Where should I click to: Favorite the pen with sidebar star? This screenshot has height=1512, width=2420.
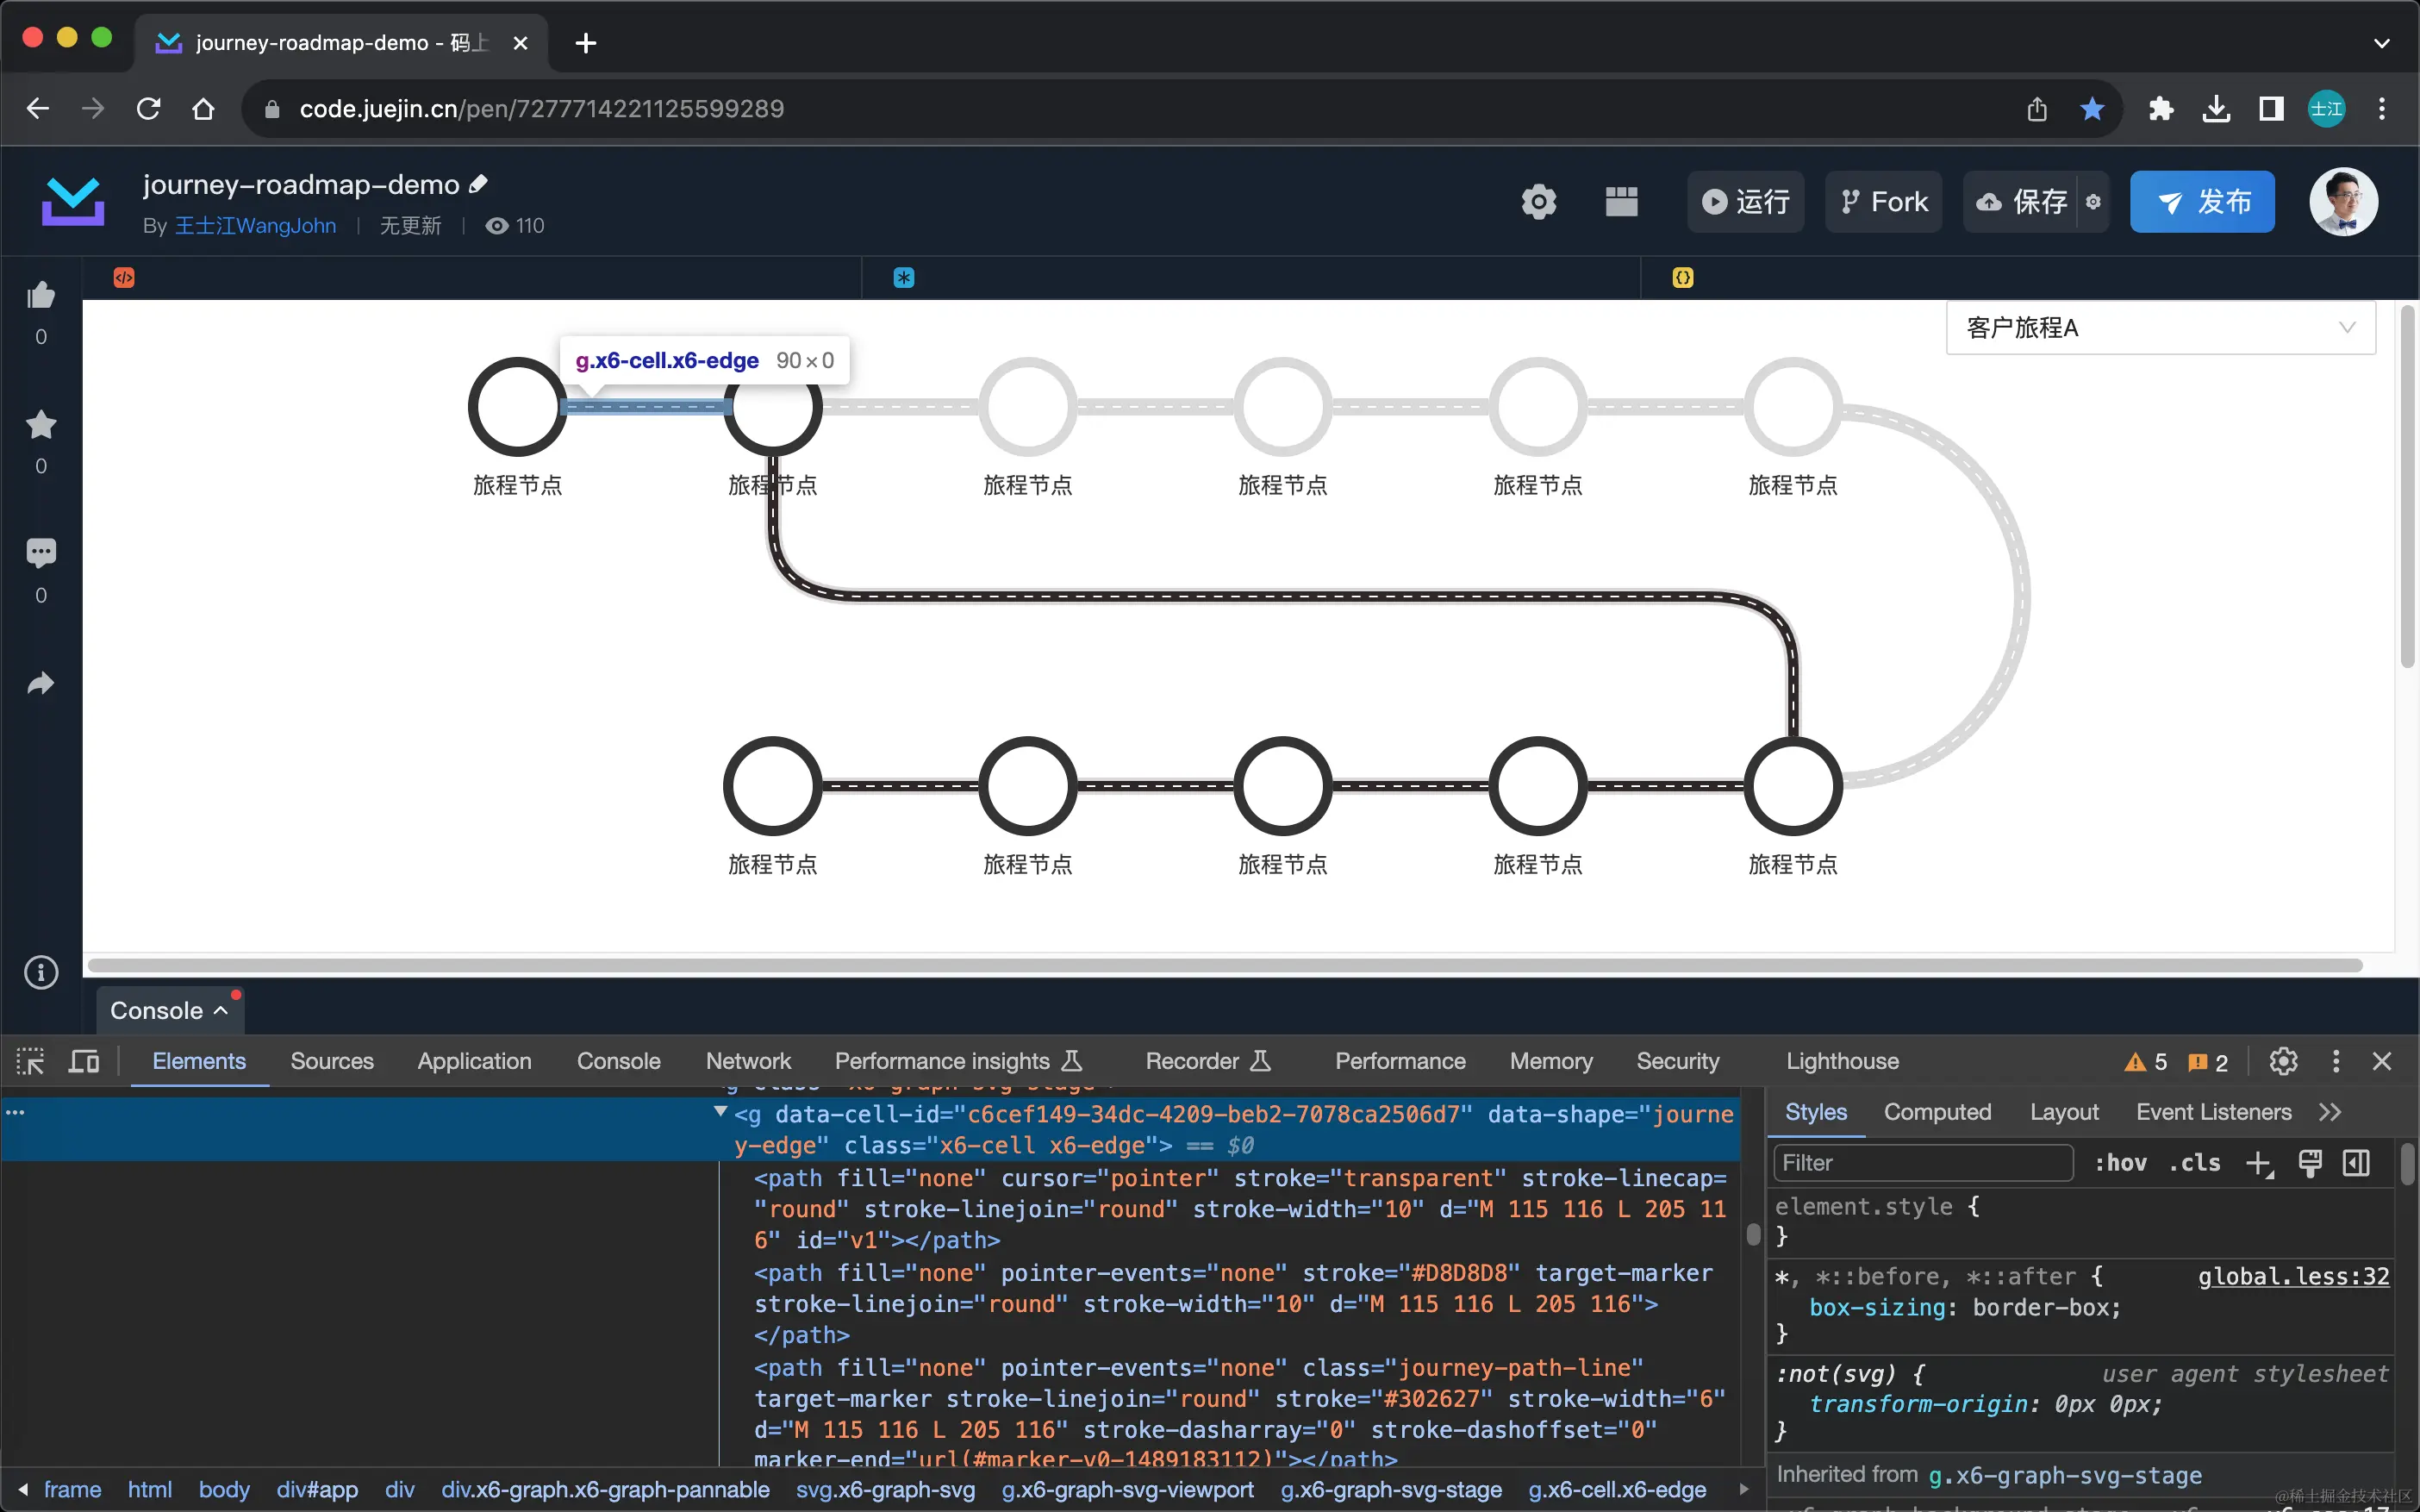point(41,424)
